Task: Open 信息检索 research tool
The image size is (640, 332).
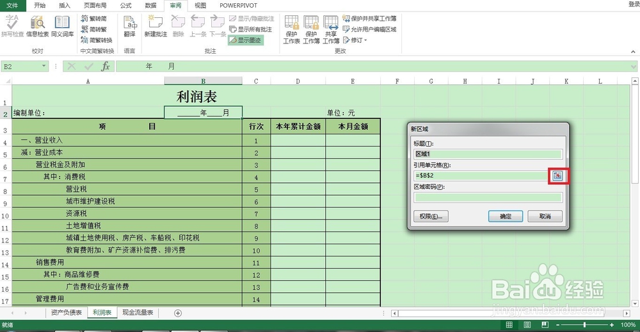Action: (37, 26)
